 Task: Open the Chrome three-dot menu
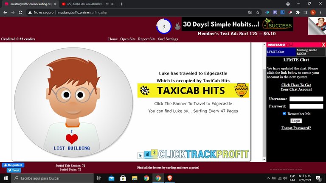point(321,12)
